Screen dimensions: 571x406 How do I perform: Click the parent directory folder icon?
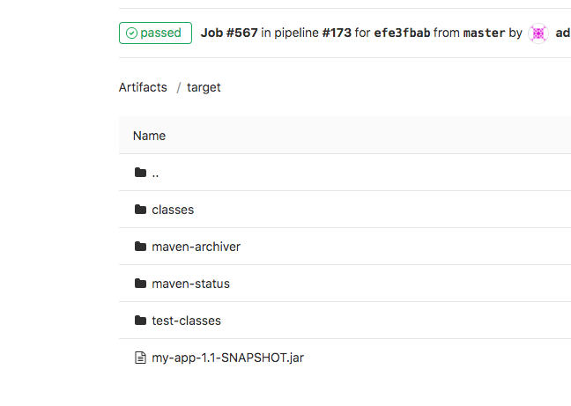141,173
